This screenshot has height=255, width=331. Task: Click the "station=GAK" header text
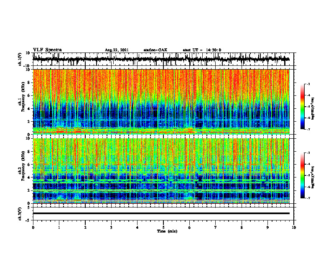click(x=155, y=50)
